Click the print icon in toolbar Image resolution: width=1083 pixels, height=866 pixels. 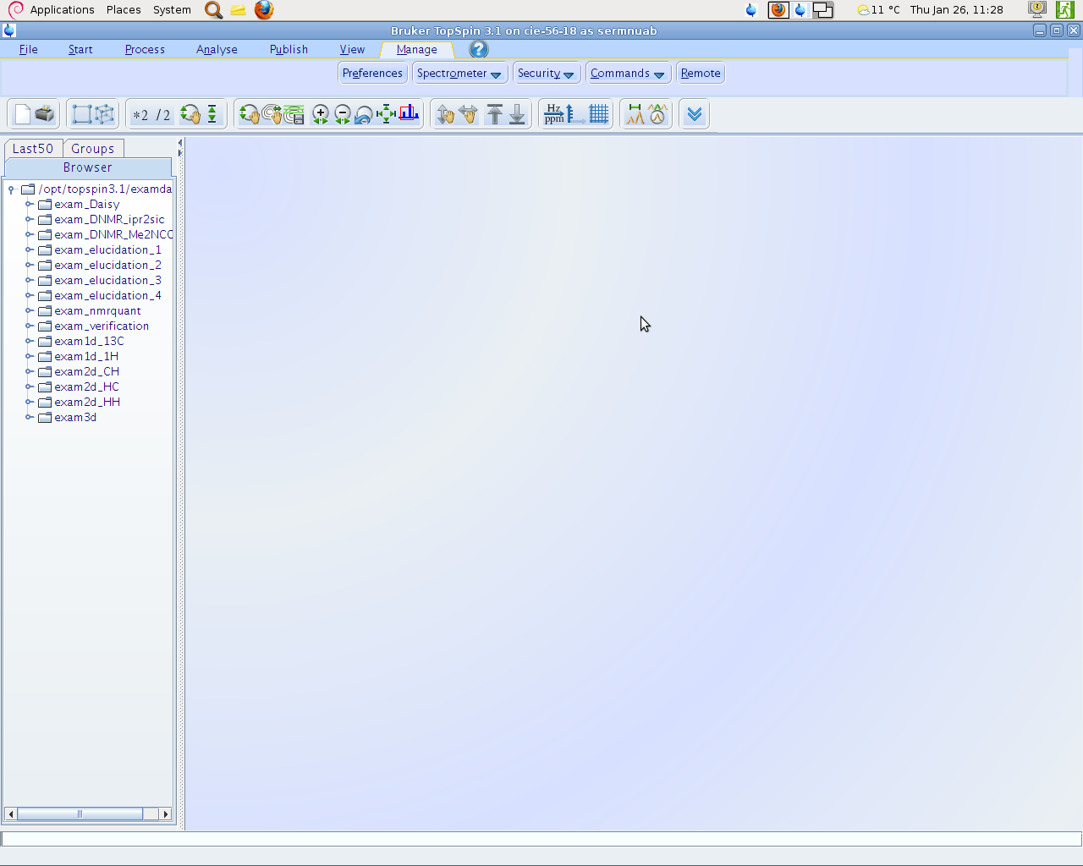point(45,114)
